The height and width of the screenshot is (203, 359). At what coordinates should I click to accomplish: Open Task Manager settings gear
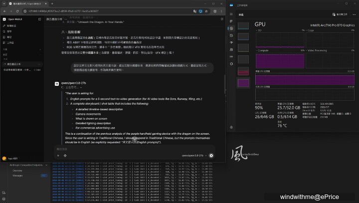(231, 127)
